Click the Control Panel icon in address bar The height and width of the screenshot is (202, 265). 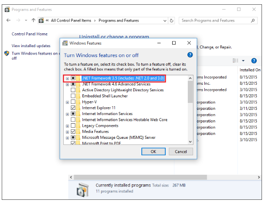(41, 20)
